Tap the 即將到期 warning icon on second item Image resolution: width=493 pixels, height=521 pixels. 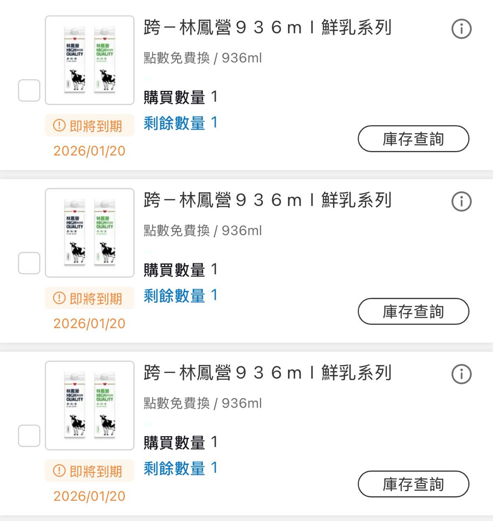[x=59, y=298]
